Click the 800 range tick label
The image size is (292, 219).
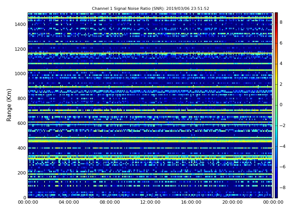point(22,99)
